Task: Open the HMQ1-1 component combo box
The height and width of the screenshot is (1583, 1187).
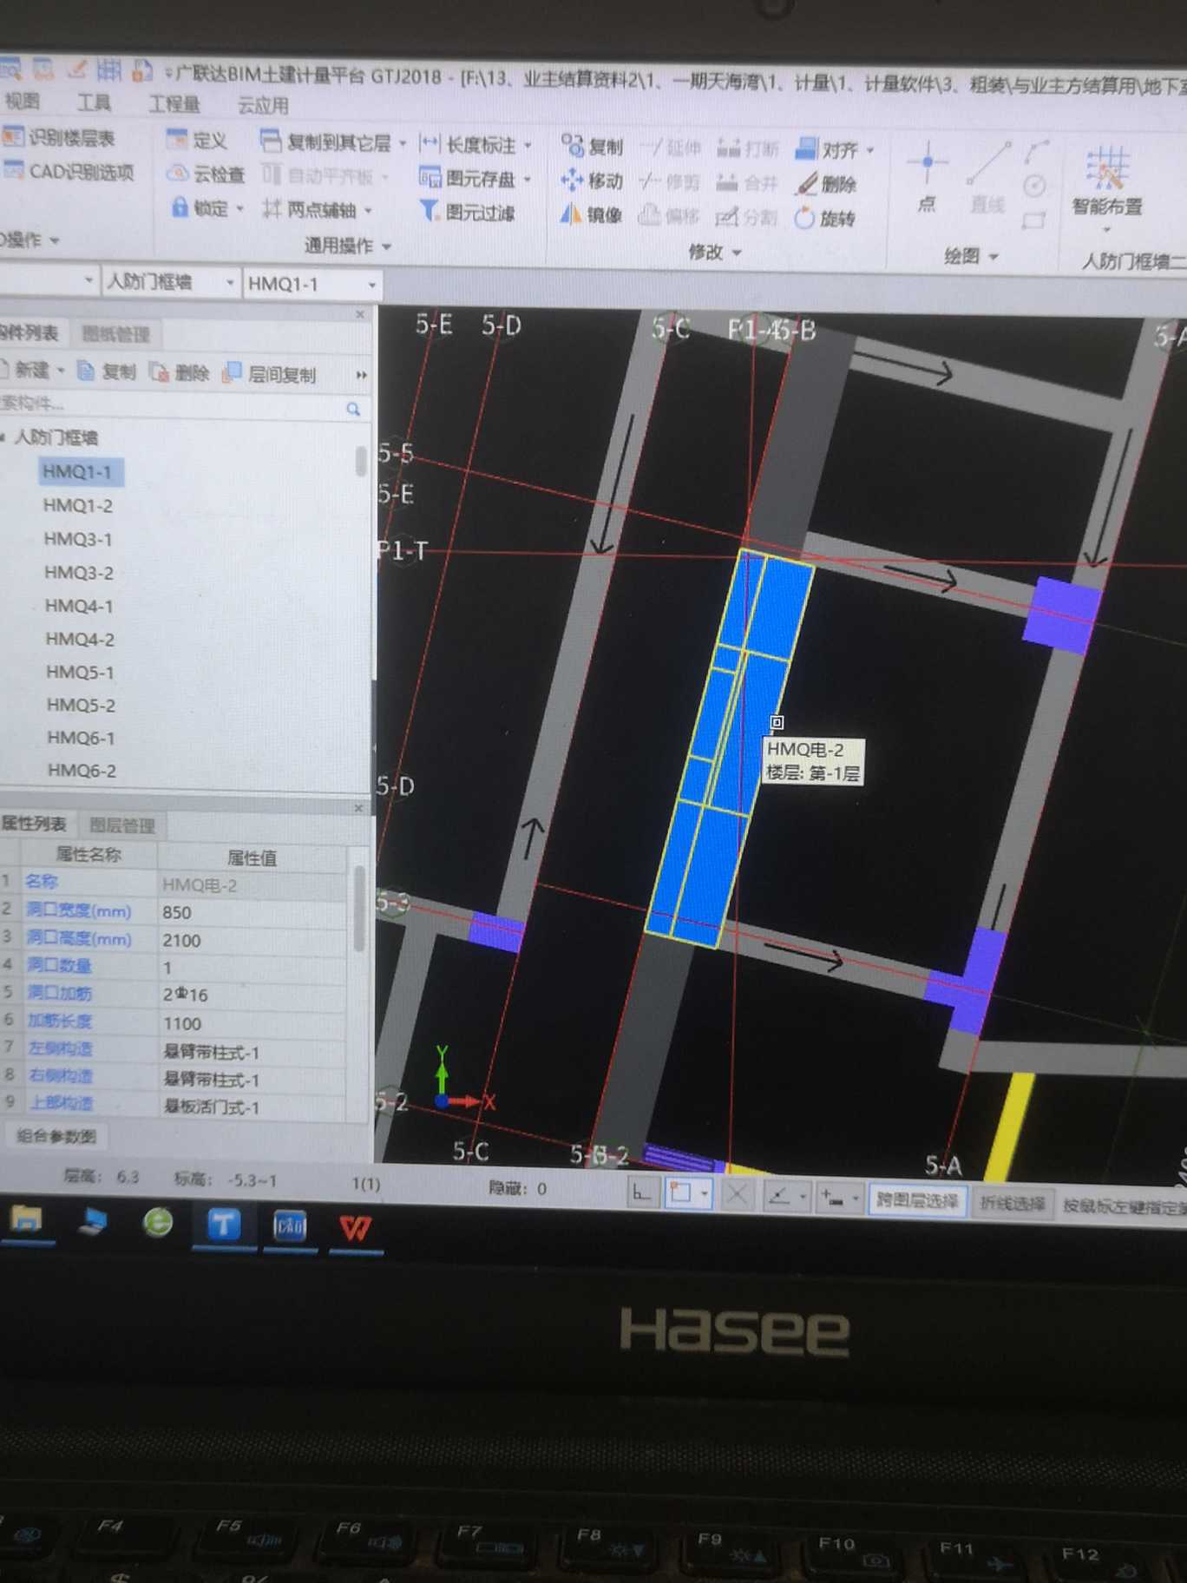Action: [x=312, y=284]
